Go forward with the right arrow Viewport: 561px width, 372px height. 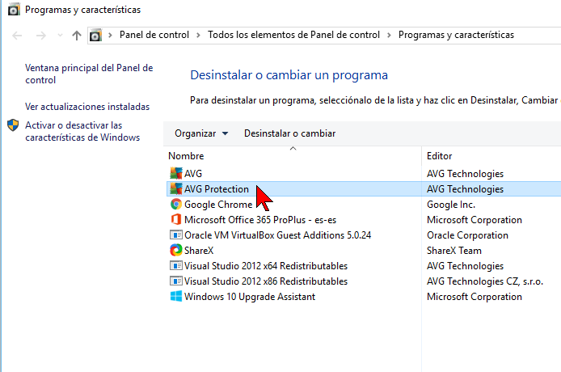pyautogui.click(x=41, y=35)
